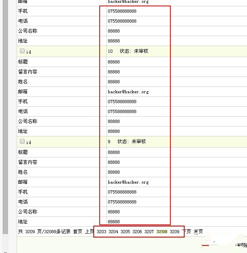Select page number 3205
Screen dimensions: 247x253
coord(125,232)
